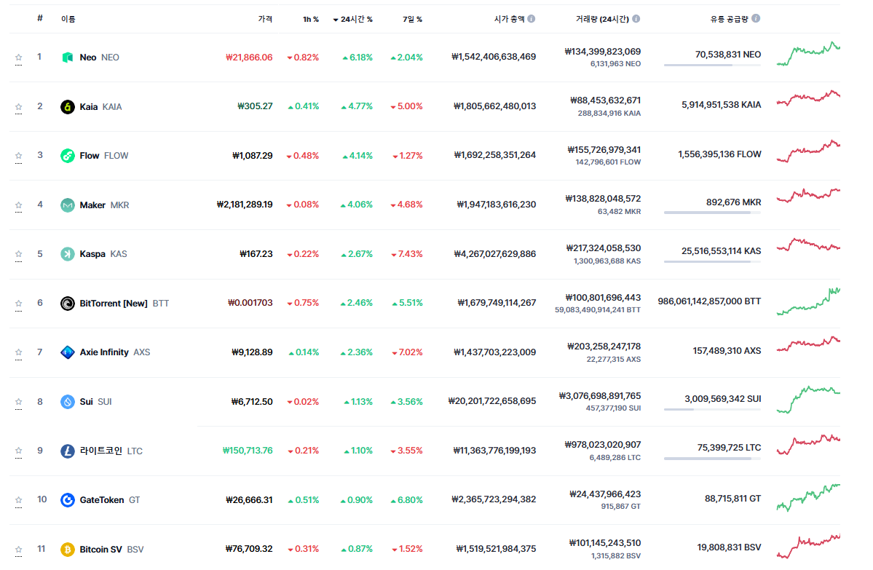Open the Kaspa 7-day sparkline chart
873x570 pixels.
(808, 245)
